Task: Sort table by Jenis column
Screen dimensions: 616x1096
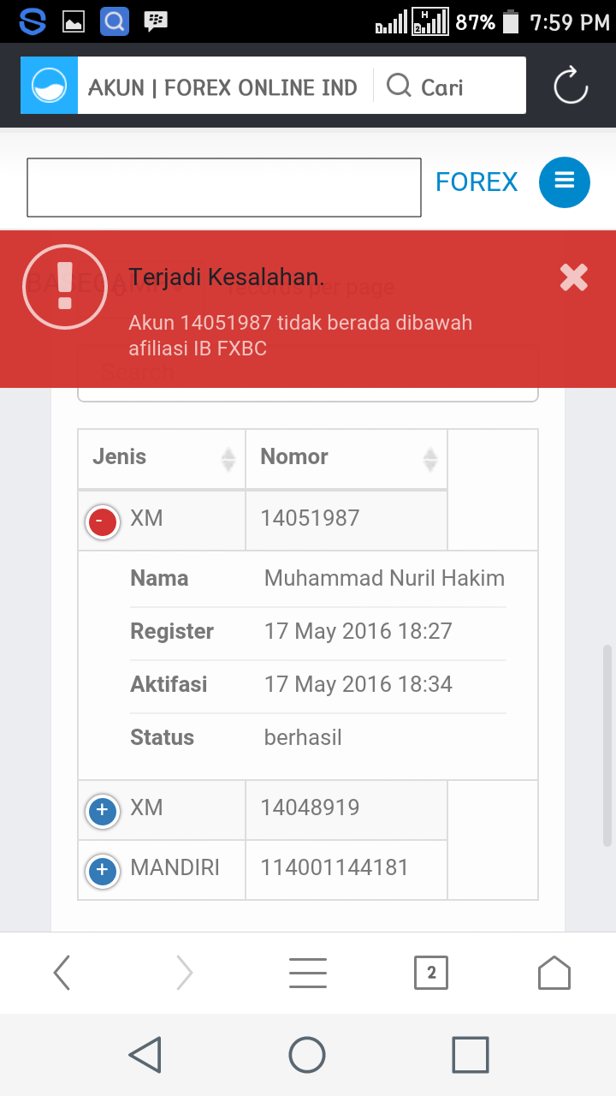Action: (161, 459)
